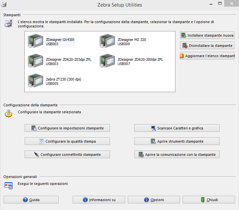Screen dimensions: 239x210
Task: Click Chiudi to exit
Action: click(209, 200)
